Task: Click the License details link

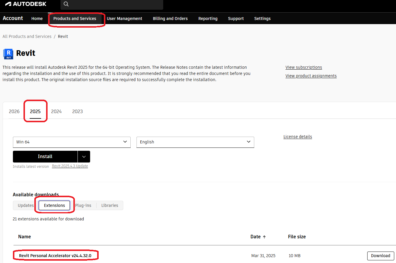Action: coord(297,136)
